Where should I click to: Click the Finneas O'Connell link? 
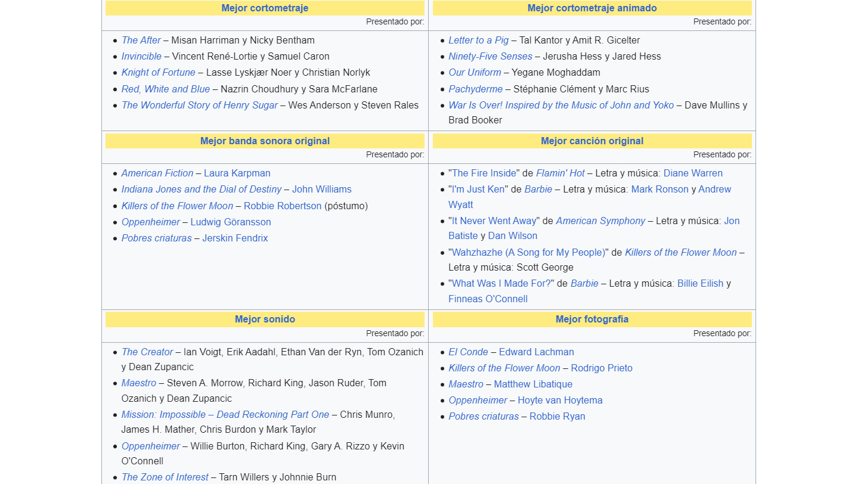(488, 299)
